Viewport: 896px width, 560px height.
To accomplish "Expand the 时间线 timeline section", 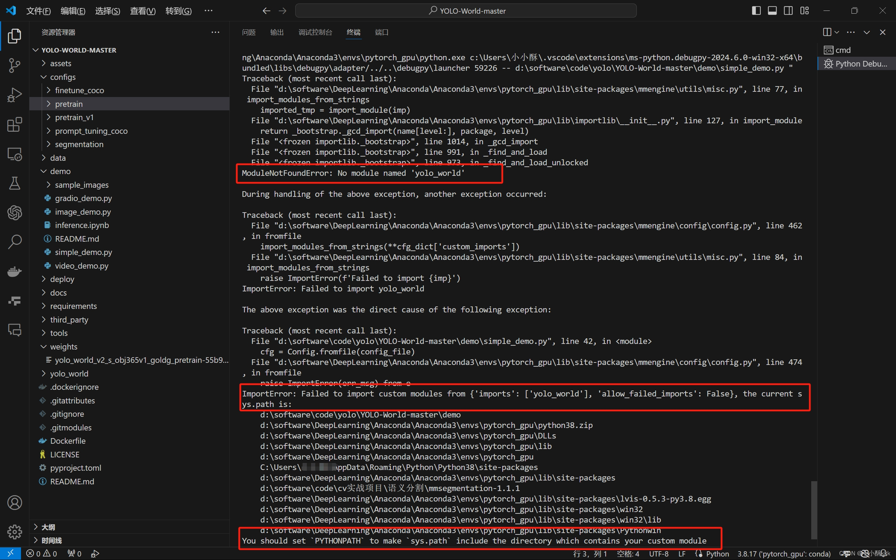I will pos(130,540).
